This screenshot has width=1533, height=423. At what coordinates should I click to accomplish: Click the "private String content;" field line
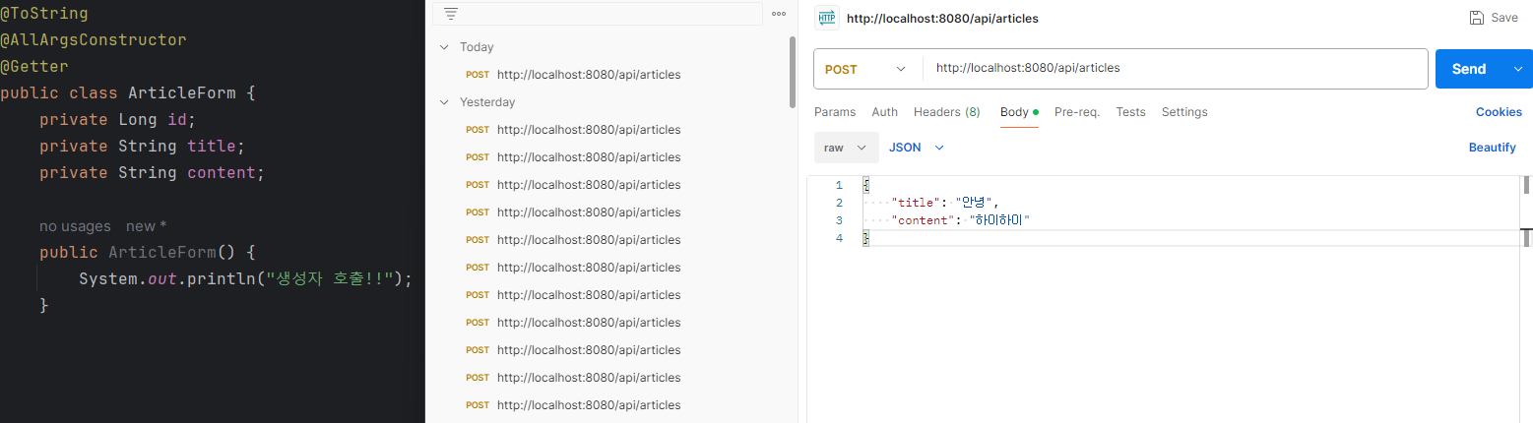(x=153, y=173)
